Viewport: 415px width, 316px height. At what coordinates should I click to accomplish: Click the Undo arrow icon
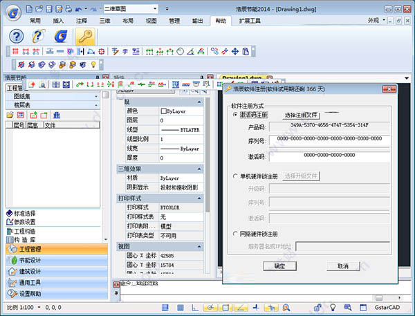(79, 10)
